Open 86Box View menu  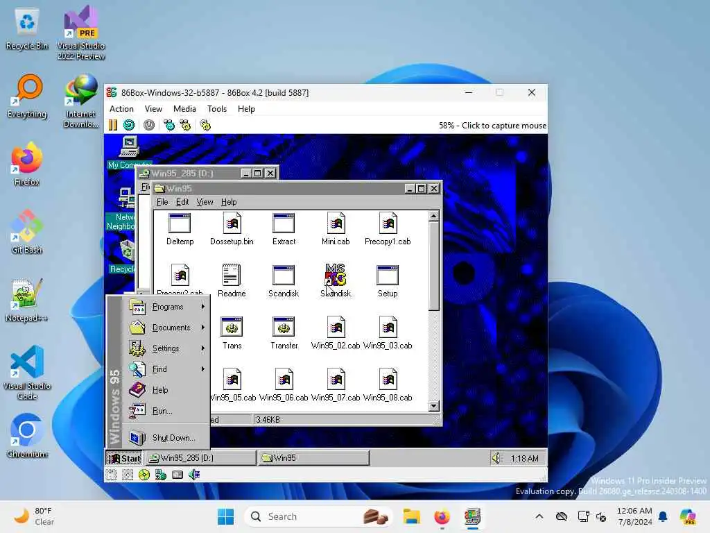(153, 109)
